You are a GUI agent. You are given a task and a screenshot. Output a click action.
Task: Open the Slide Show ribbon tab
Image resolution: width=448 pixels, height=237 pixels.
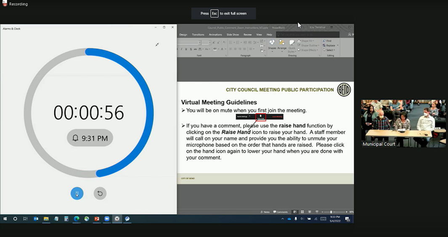coord(233,35)
